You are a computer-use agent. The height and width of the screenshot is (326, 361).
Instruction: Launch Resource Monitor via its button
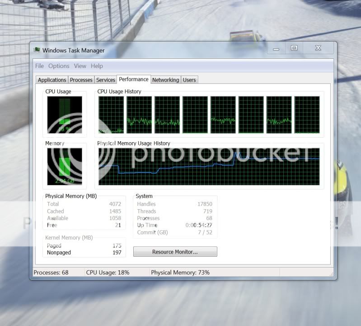coord(175,252)
